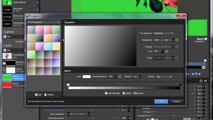The height and width of the screenshot is (120, 213).
Task: Remove the selected color stop
Action: (127, 93)
